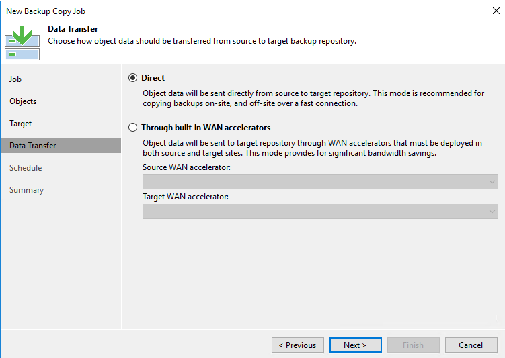Click the Direct option label text

coord(153,78)
